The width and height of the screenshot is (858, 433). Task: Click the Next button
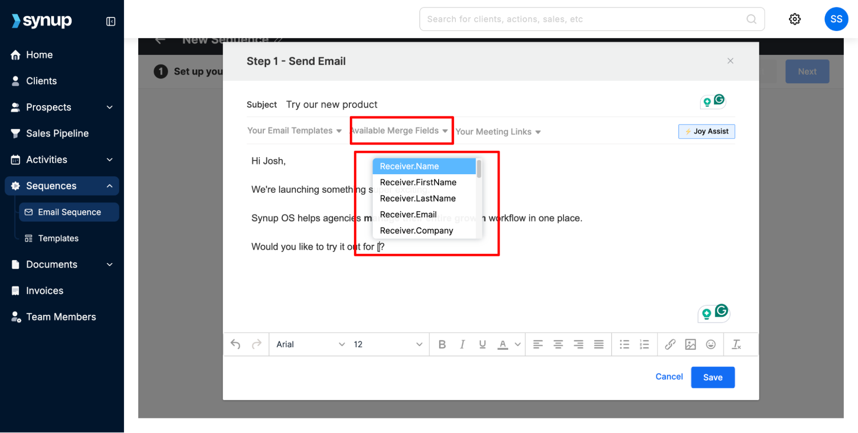(x=807, y=72)
